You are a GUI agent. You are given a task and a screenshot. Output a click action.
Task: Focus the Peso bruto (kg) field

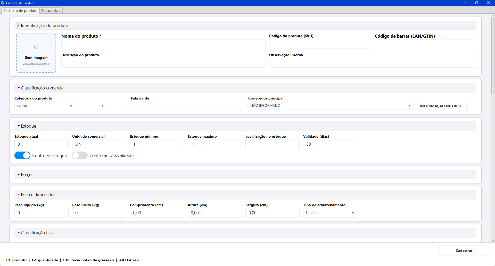tap(99, 213)
